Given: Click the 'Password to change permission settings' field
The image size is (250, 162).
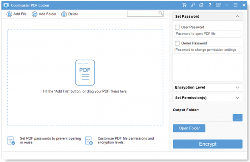Looking at the screenshot, I should tap(208, 50).
